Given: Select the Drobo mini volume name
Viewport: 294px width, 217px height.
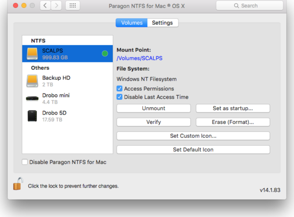Looking at the screenshot, I should click(x=56, y=95).
